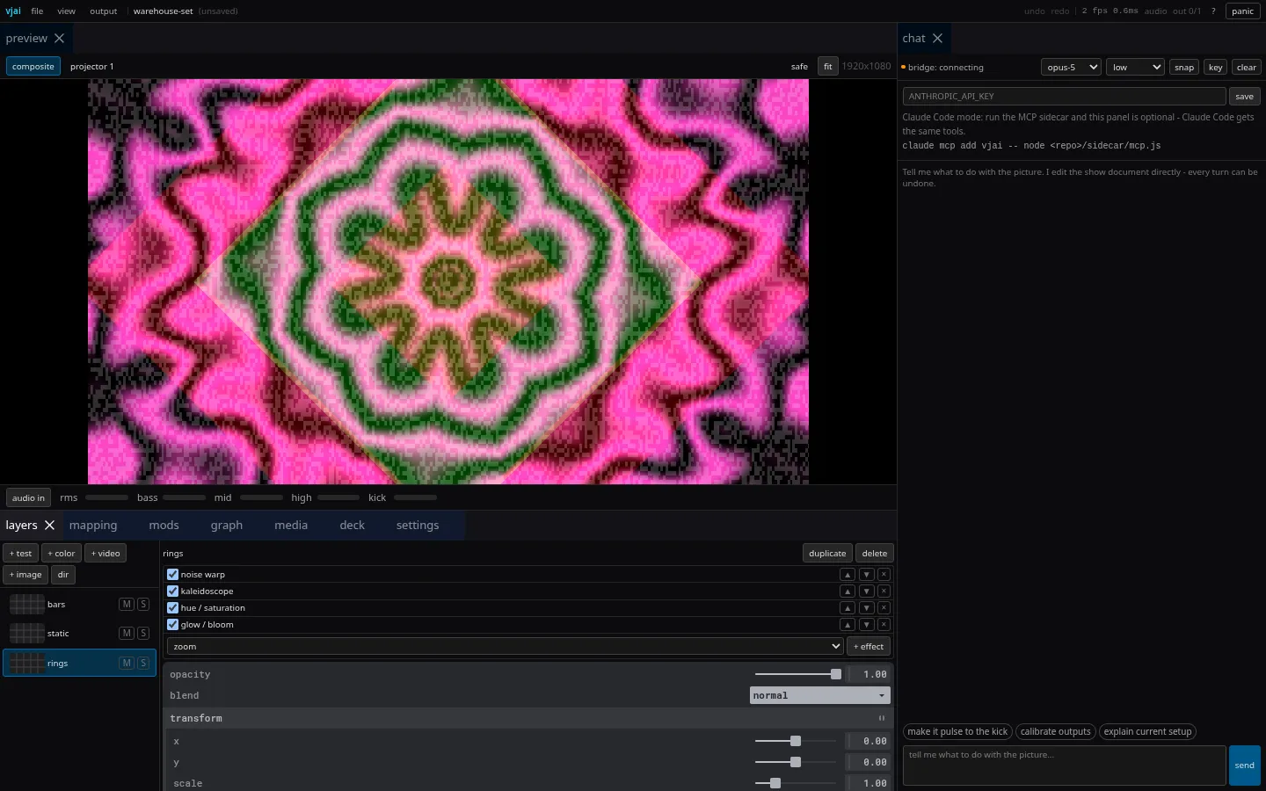Open the file menu
Image resolution: width=1266 pixels, height=791 pixels.
(37, 11)
